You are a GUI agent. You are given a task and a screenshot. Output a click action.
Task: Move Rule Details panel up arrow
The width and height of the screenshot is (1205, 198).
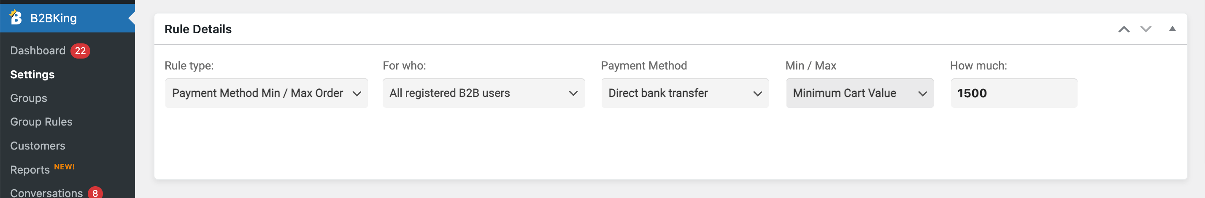click(1124, 29)
